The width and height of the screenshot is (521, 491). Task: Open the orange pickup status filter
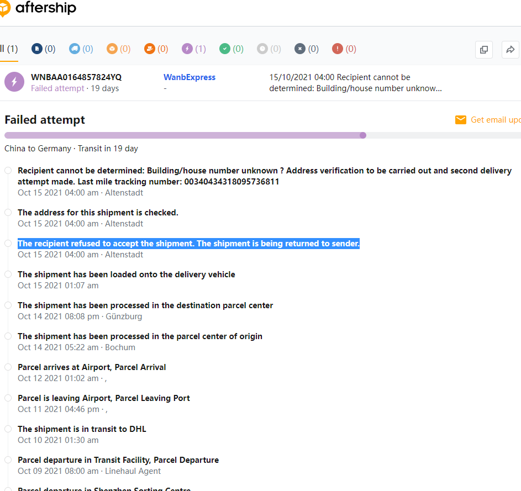tap(156, 49)
